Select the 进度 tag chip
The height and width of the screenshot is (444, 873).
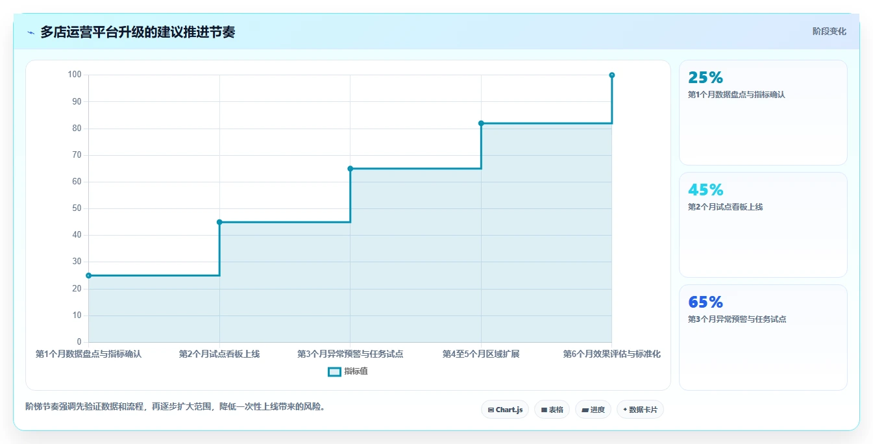(593, 410)
